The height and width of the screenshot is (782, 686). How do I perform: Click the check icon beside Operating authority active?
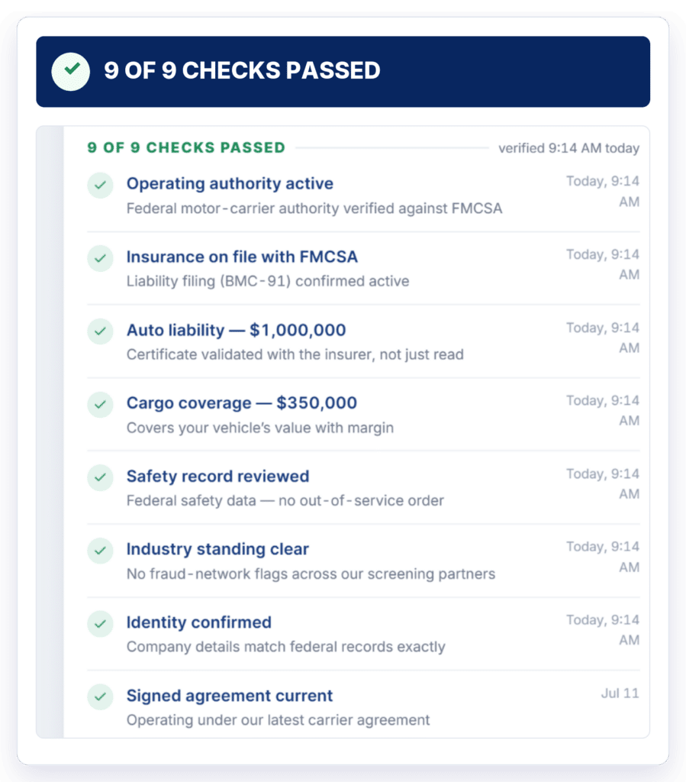click(100, 185)
